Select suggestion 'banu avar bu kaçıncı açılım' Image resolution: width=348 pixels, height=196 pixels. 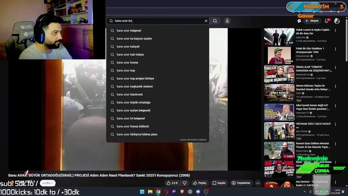[x=158, y=39]
